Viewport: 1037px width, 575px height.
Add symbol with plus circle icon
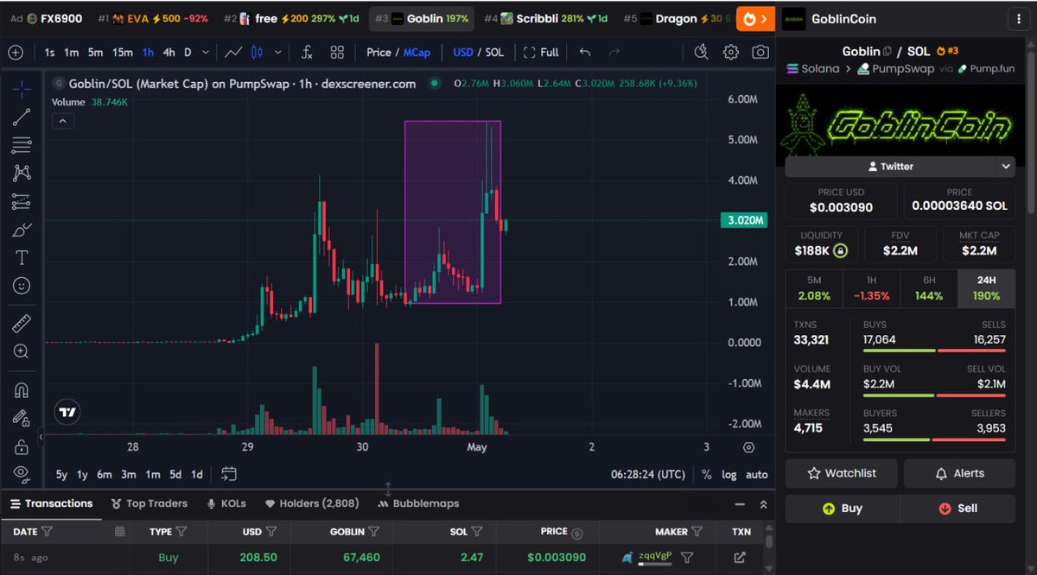16,52
